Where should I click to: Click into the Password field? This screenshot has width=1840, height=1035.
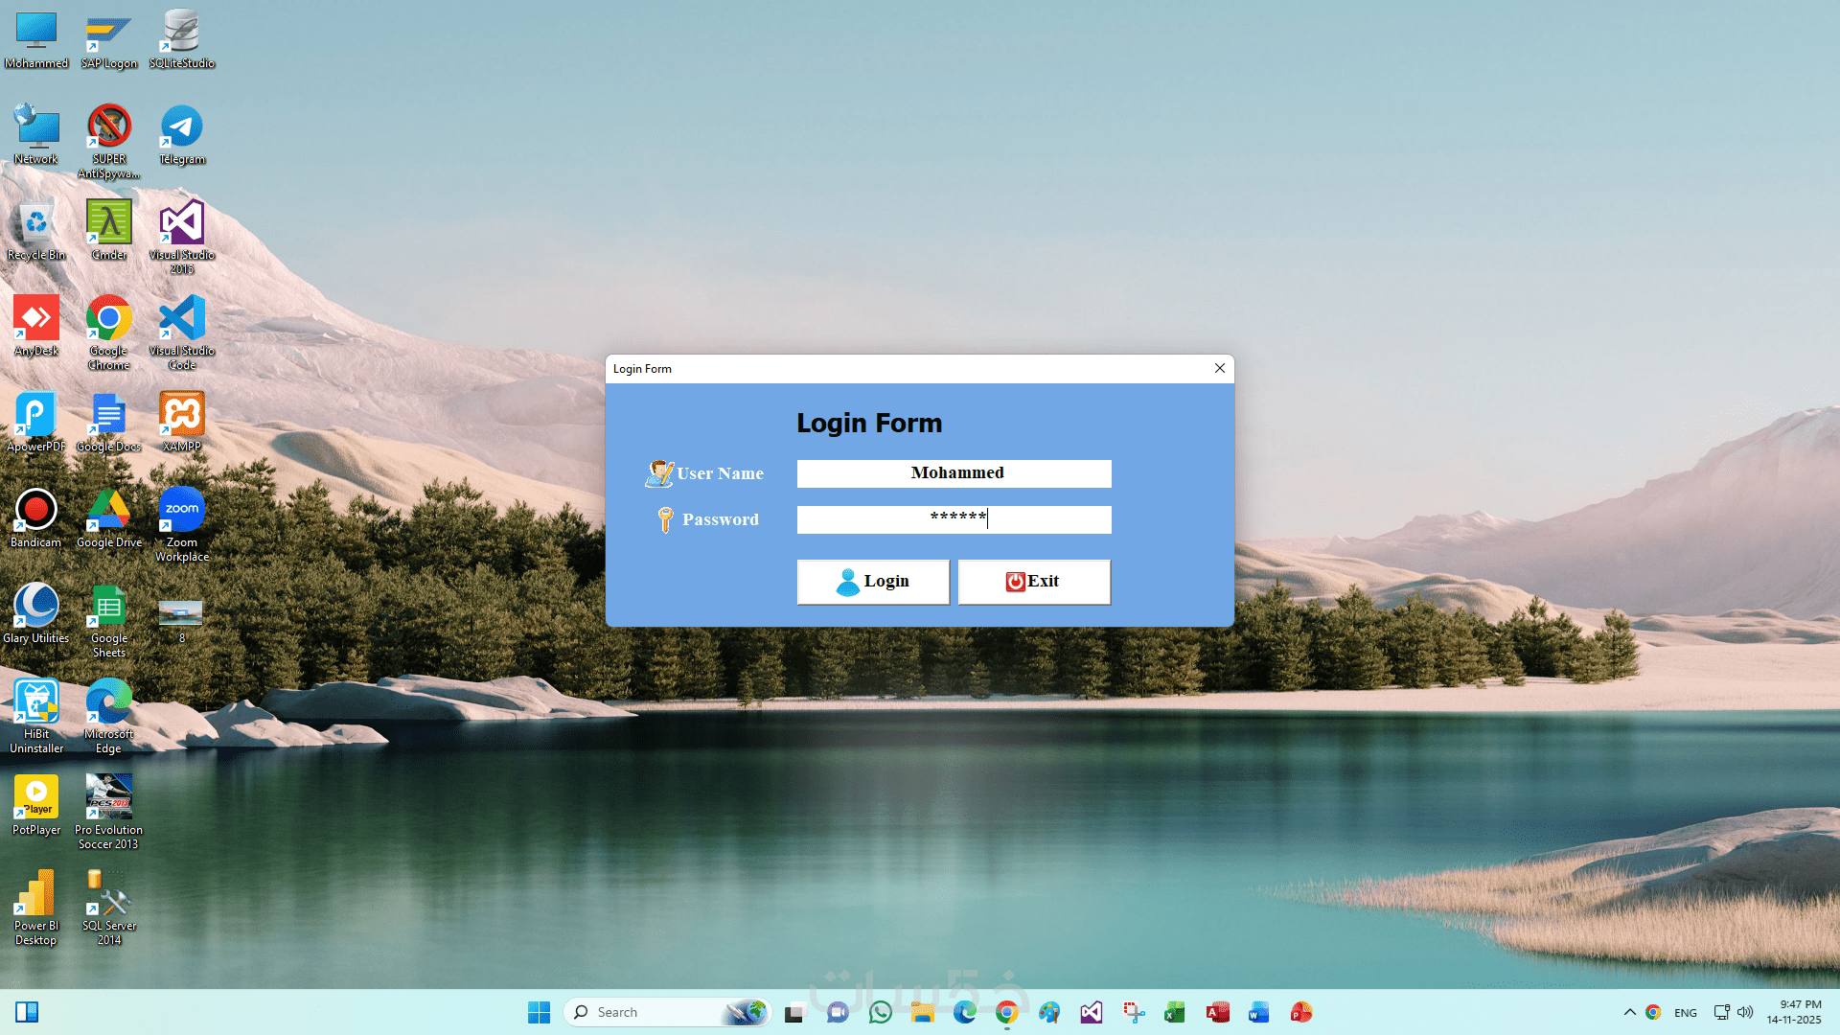(954, 519)
